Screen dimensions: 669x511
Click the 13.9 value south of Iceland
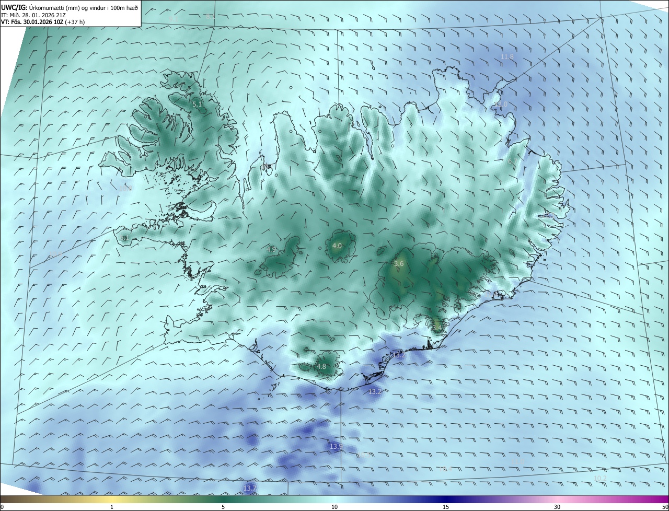pos(336,446)
